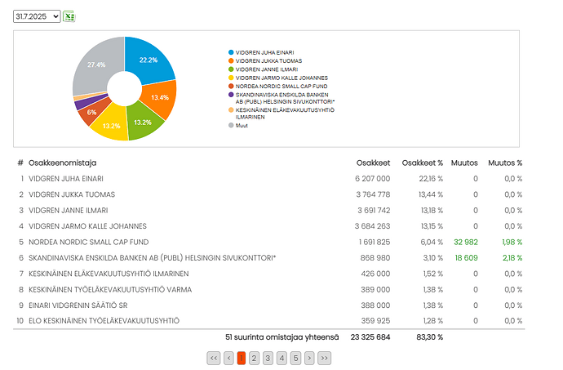The width and height of the screenshot is (563, 370).
Task: Click legend label NORDEA NORDIC SMALL CAP FUND
Action: (281, 87)
